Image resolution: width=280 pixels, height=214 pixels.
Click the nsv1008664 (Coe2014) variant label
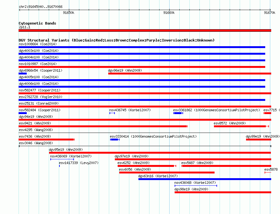pos(38,44)
